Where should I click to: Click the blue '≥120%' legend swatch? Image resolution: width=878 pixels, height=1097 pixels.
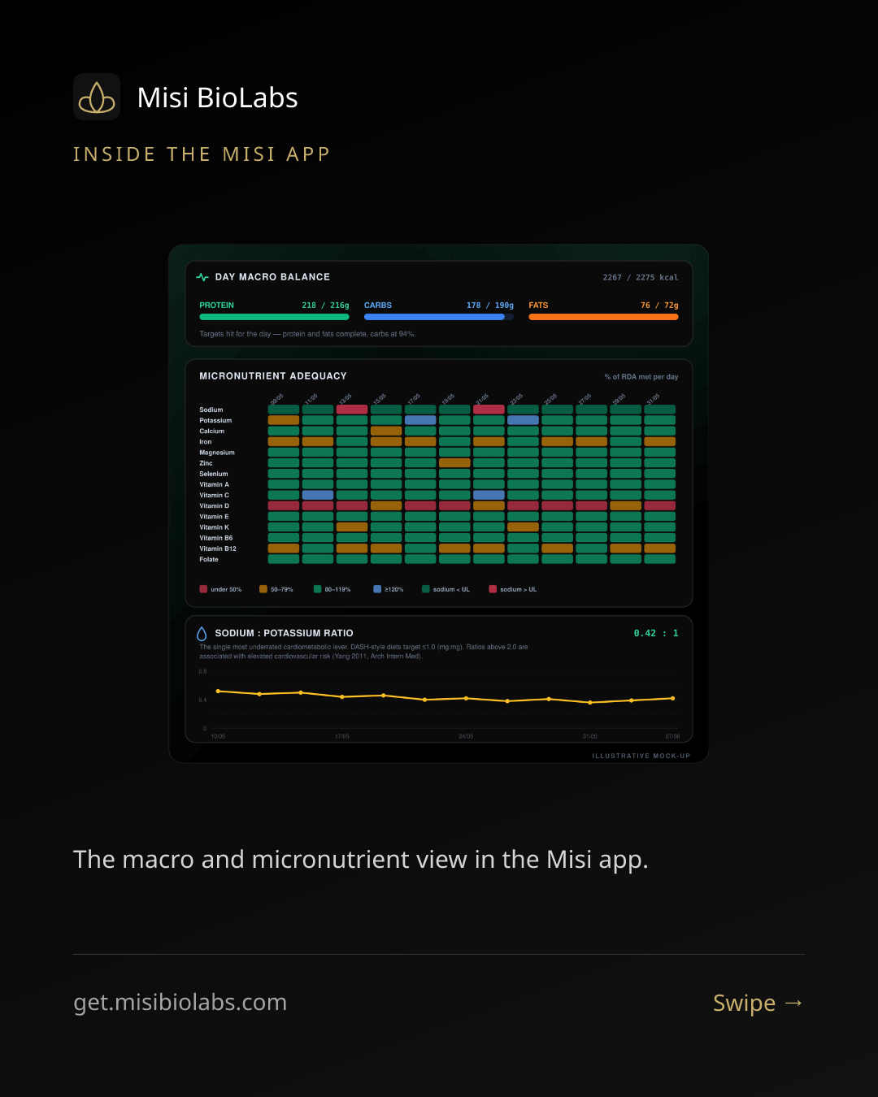pos(377,589)
